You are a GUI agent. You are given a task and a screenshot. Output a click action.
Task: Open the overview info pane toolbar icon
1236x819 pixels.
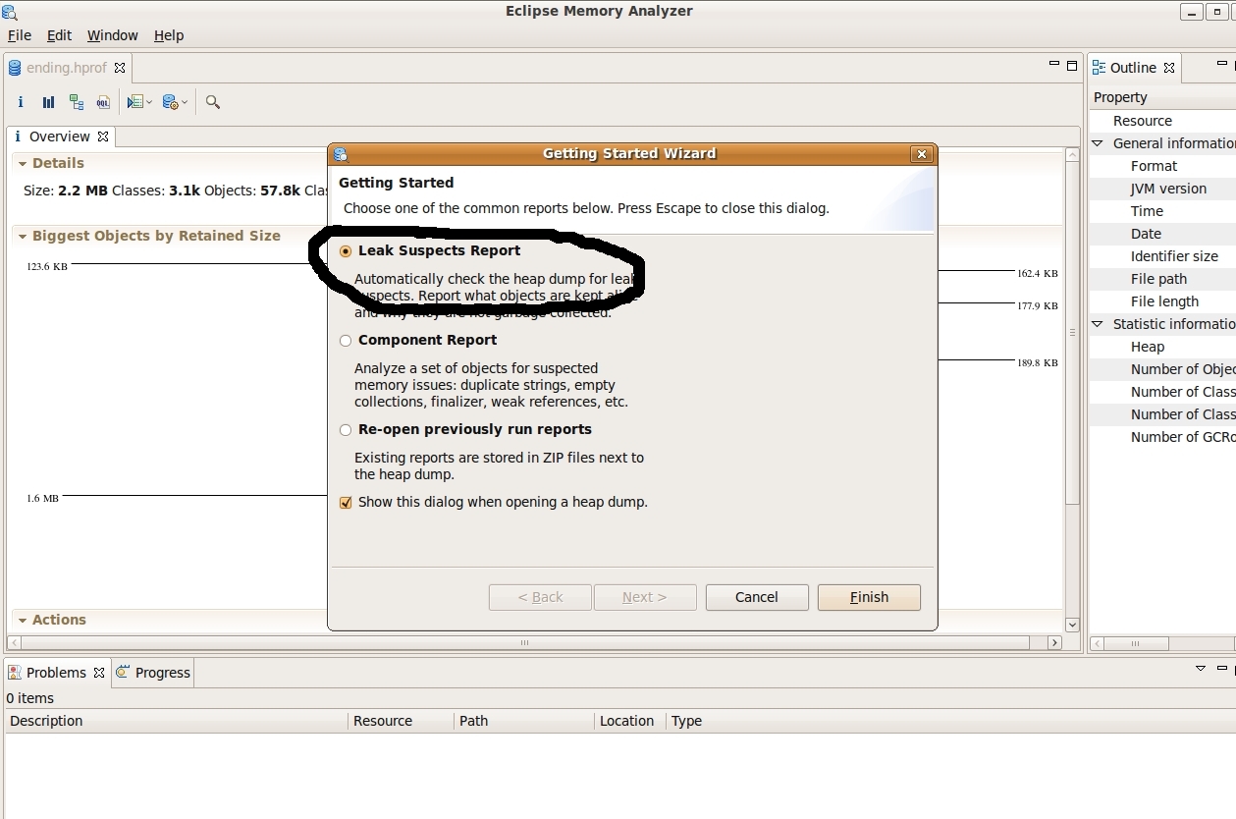[x=21, y=102]
